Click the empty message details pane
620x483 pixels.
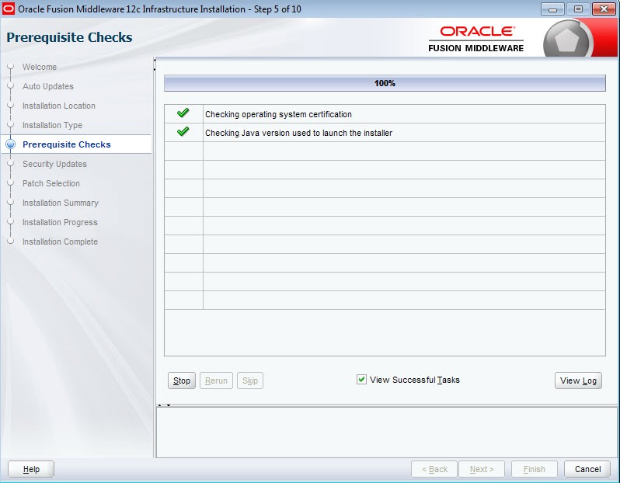pos(387,433)
